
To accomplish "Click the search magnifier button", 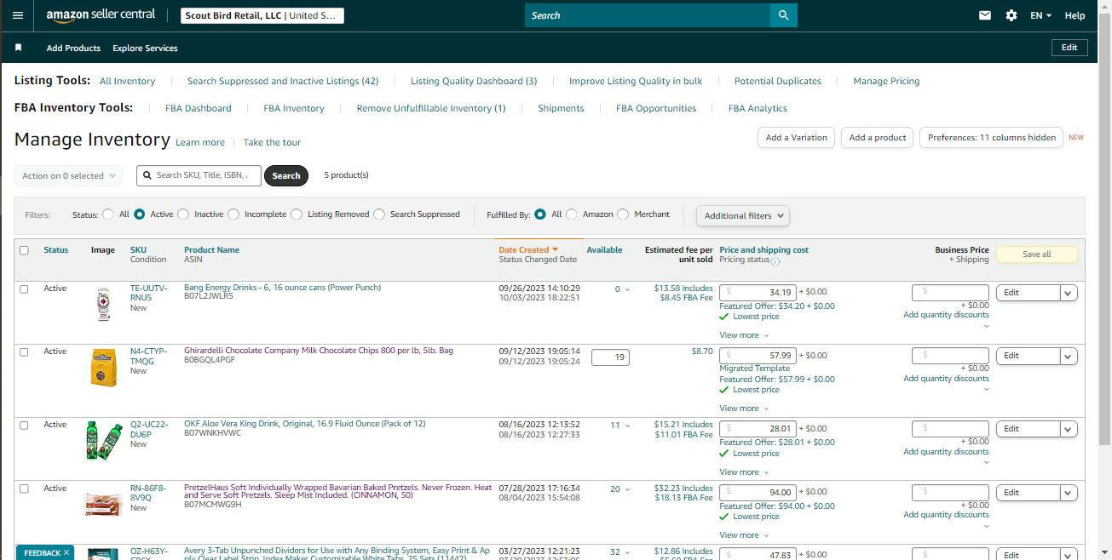I will coord(783,15).
